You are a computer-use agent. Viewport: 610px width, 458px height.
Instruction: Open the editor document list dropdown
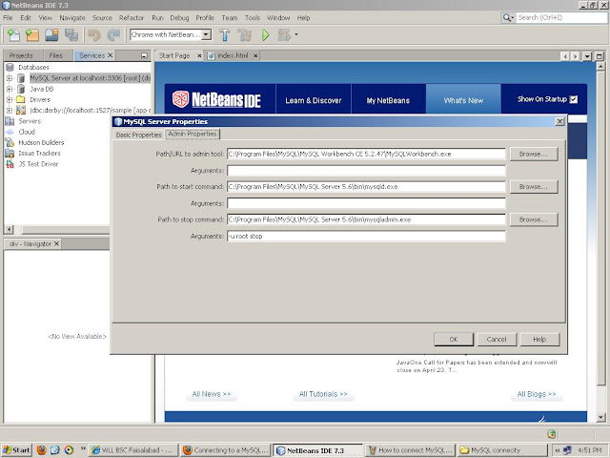[x=587, y=56]
